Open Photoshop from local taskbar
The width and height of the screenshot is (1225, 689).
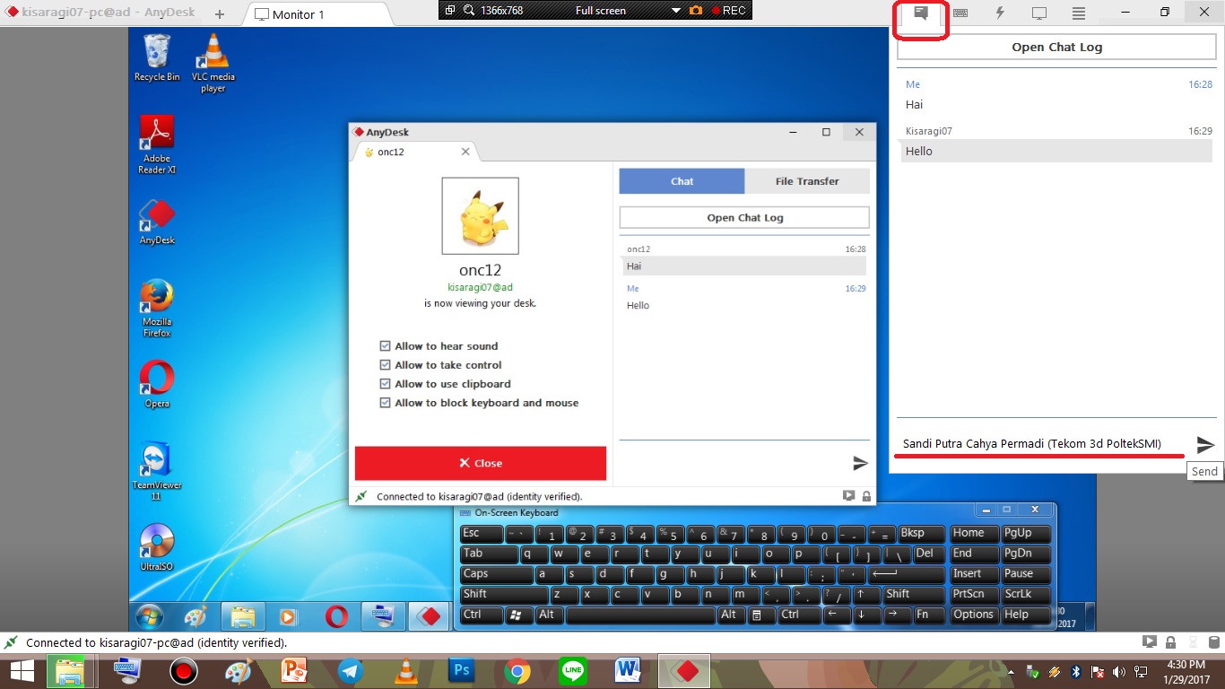(x=462, y=670)
